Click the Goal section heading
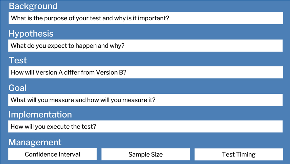Viewport: 290px width, 164px height. tap(17, 88)
